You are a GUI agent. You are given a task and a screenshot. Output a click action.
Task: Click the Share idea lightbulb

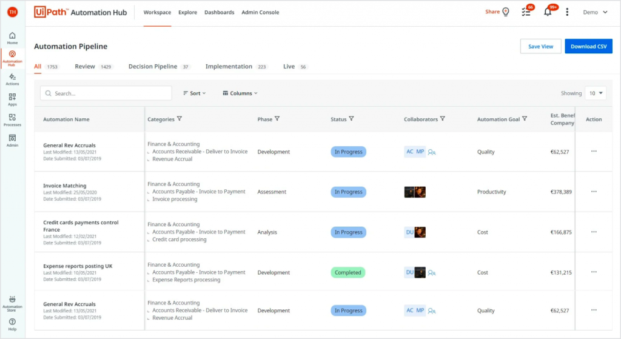click(506, 12)
